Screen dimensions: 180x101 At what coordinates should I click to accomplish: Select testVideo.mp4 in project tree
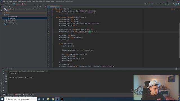coord(12,16)
